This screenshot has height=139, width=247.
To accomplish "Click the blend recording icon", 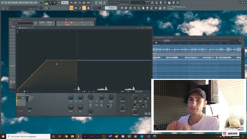I will click(84, 3).
